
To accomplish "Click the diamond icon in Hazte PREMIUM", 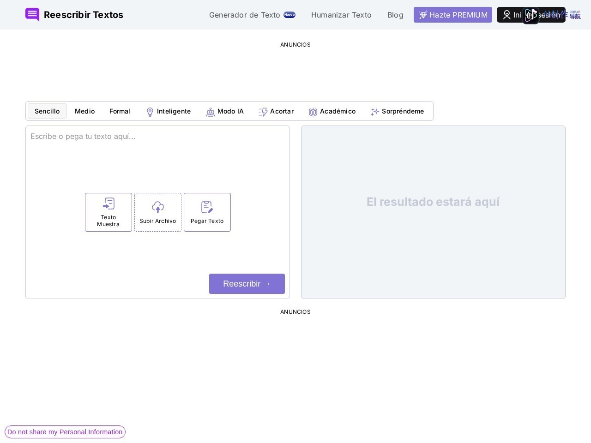I will coord(423,15).
